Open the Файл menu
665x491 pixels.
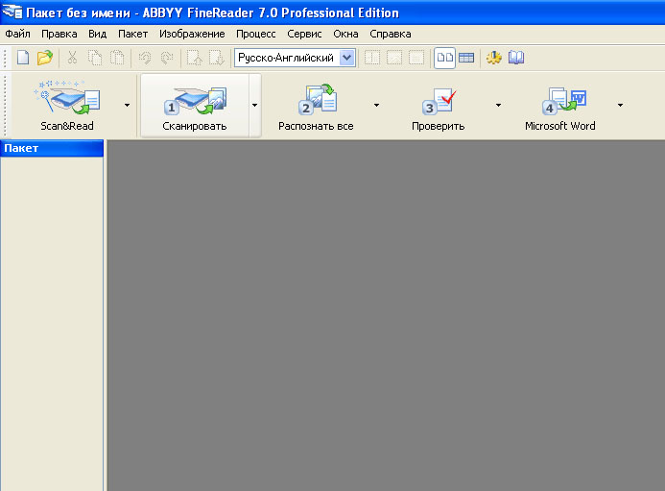point(17,34)
